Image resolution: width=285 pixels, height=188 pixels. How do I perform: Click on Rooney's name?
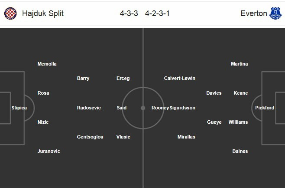[x=160, y=108]
